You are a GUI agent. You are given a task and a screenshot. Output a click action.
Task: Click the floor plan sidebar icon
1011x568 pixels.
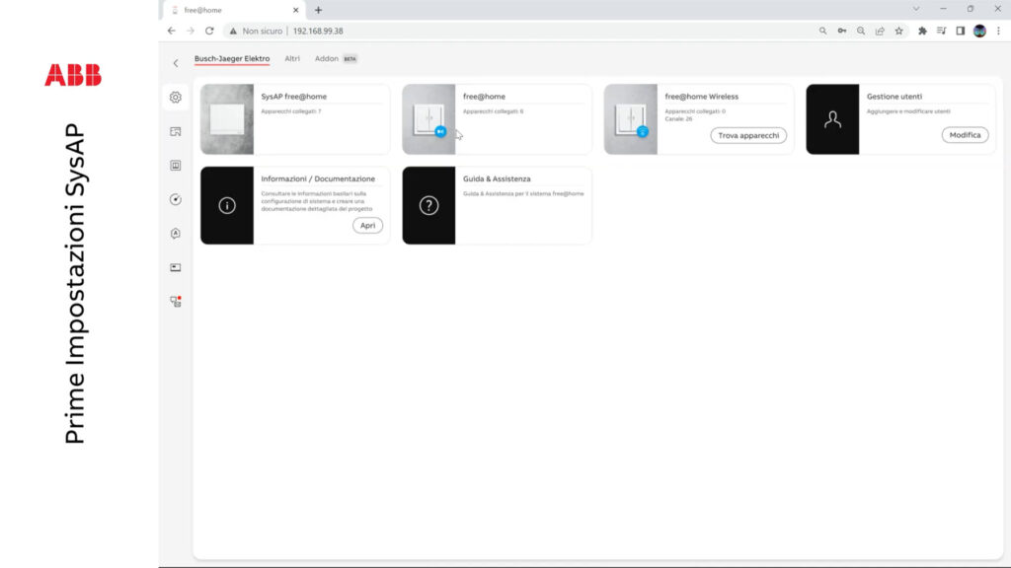click(x=176, y=131)
